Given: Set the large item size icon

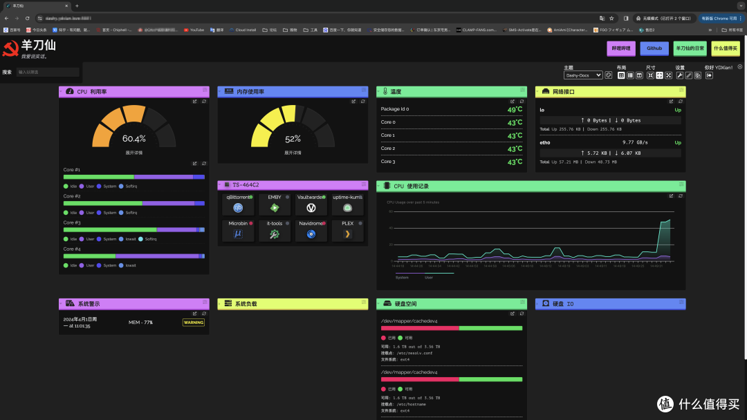Looking at the screenshot, I should 668,75.
